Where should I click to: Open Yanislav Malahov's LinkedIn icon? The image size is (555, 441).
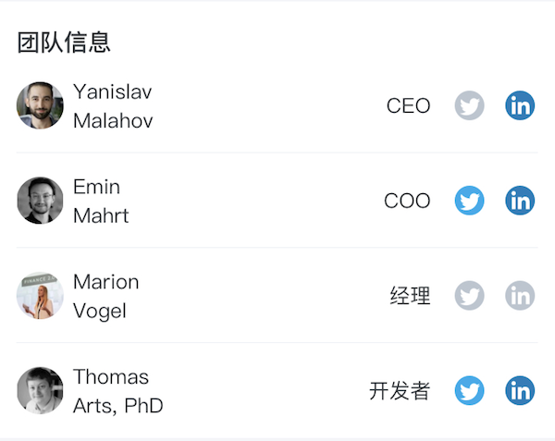click(520, 105)
